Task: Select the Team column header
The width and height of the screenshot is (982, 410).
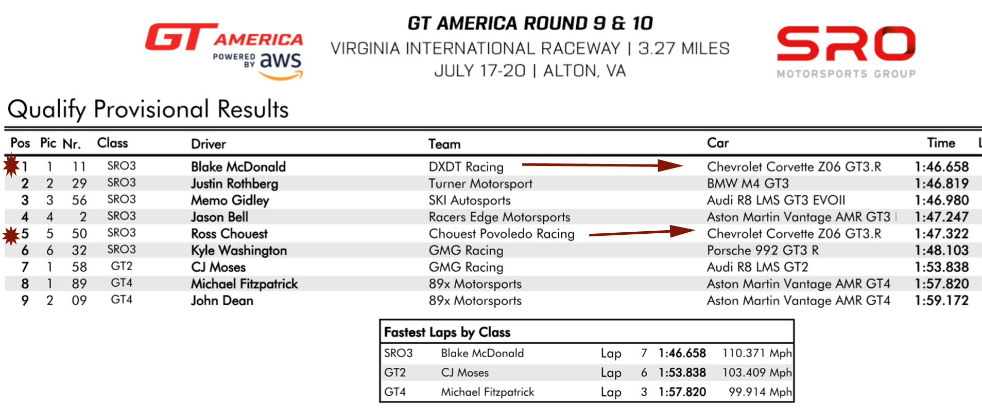Action: 444,144
